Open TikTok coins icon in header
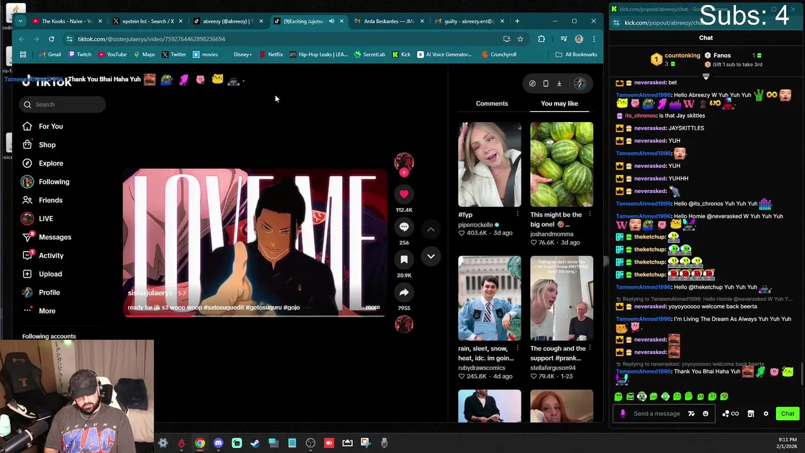805x453 pixels. click(x=532, y=83)
